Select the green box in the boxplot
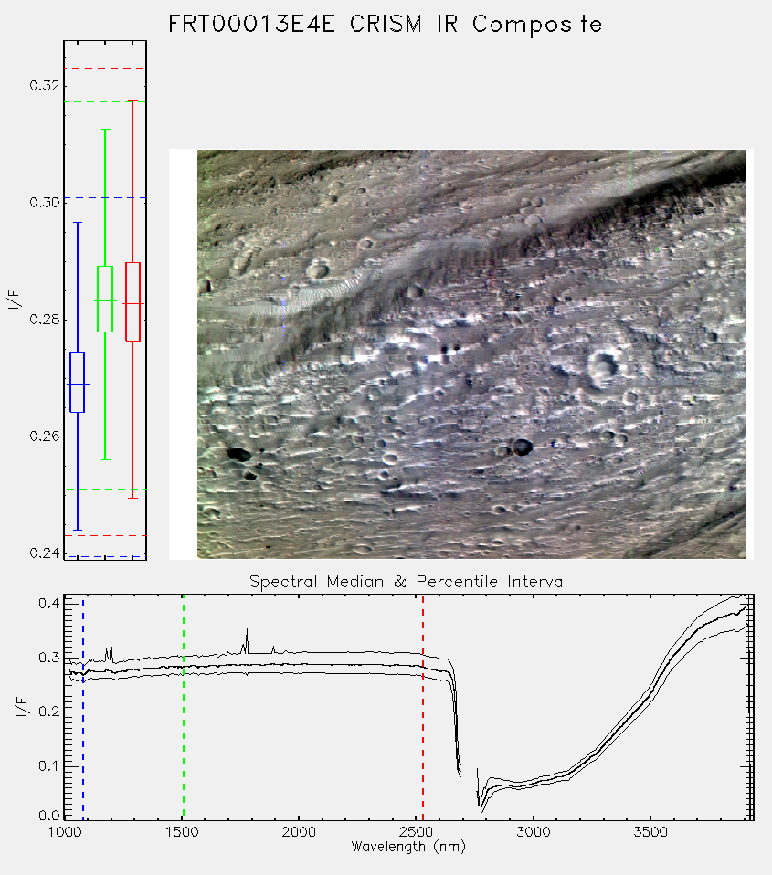The image size is (772, 875). [105, 299]
